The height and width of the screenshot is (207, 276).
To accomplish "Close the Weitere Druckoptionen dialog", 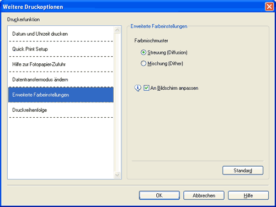I will (x=269, y=7).
